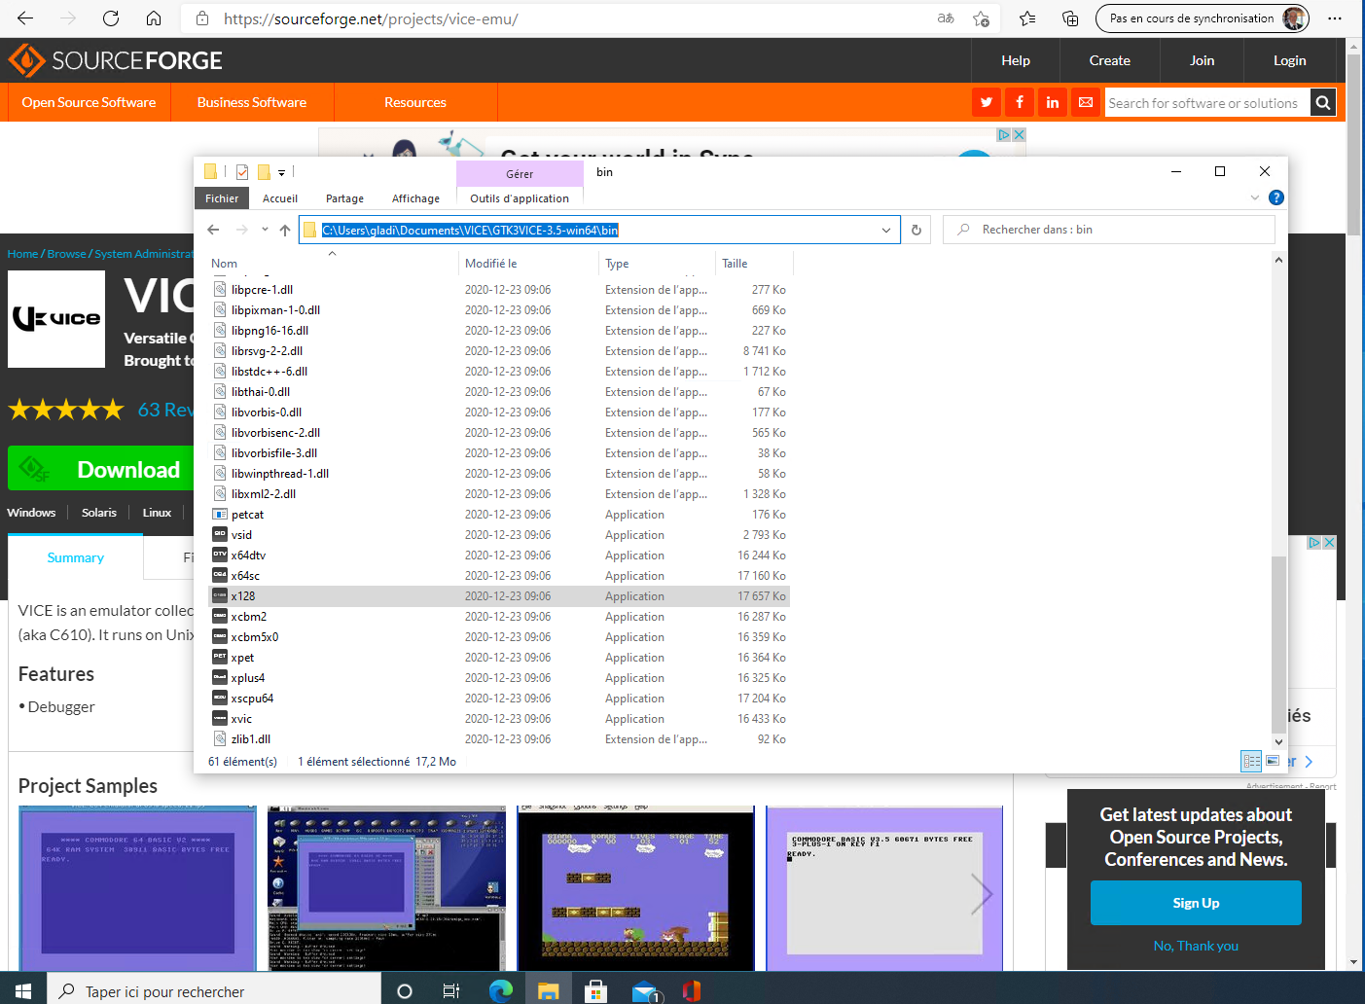Click the blue Sign Up button
Screen dimensions: 1365x1004
(1196, 903)
